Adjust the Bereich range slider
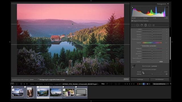Screen dimensions: 182x102 [x=152, y=72]
